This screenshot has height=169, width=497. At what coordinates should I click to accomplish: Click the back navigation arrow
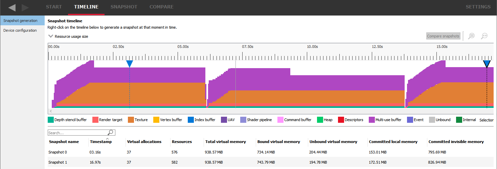pos(12,7)
